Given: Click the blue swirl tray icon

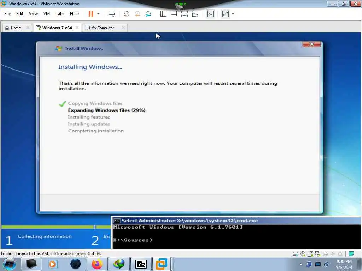Looking at the screenshot, I should coord(326,264).
